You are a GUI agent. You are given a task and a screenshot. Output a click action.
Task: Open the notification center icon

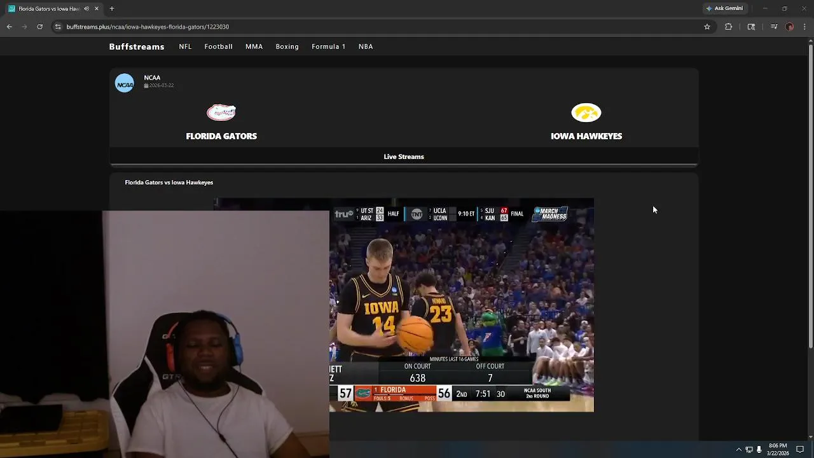[800, 449]
